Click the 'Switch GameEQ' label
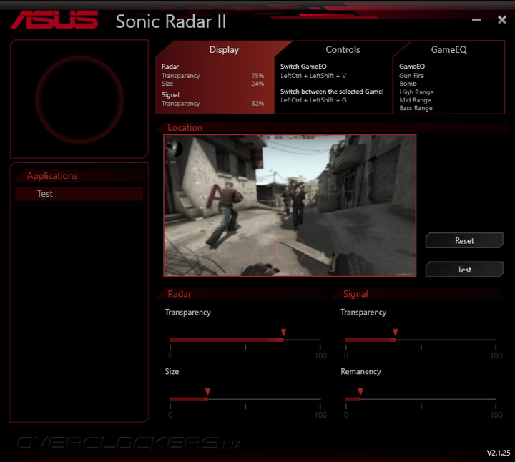 point(303,67)
